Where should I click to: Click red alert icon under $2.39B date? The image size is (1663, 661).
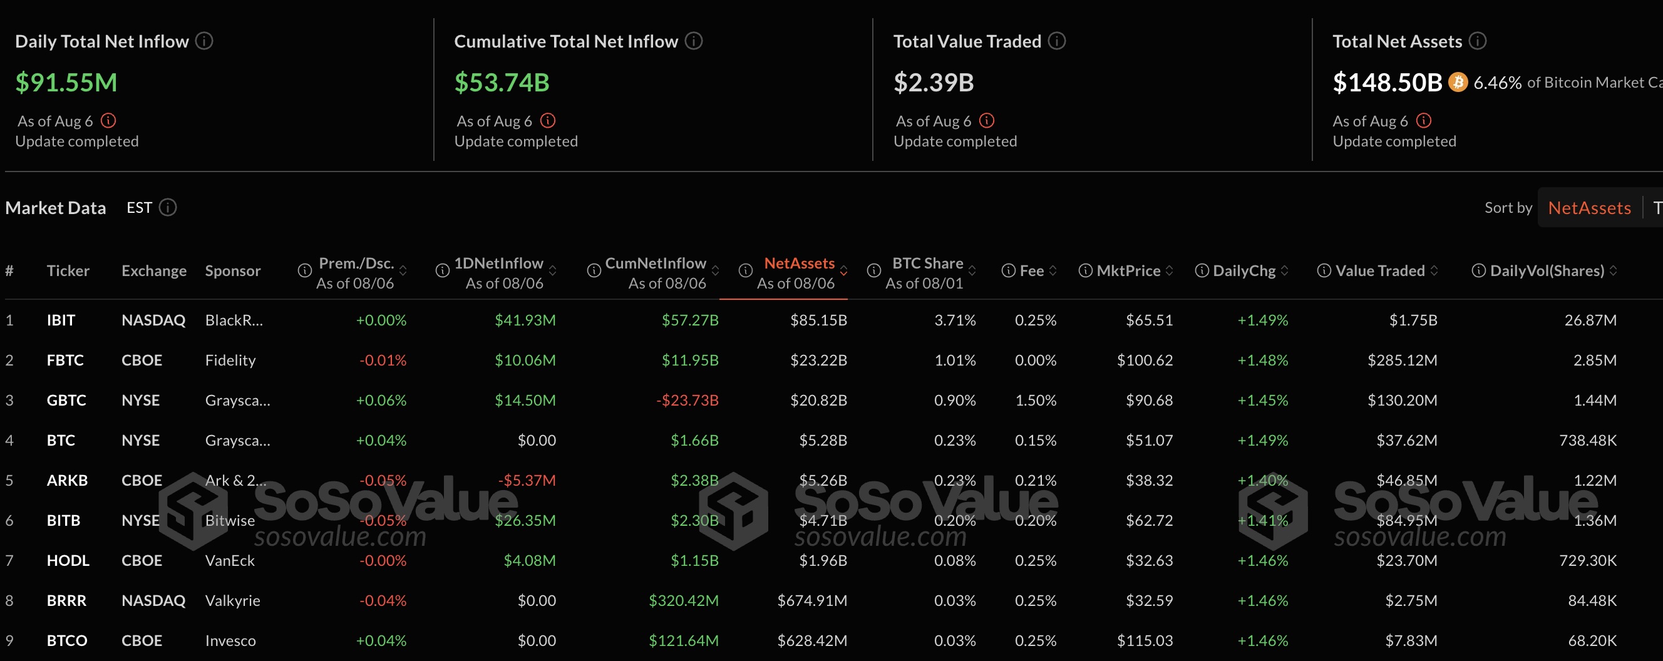[x=986, y=121]
